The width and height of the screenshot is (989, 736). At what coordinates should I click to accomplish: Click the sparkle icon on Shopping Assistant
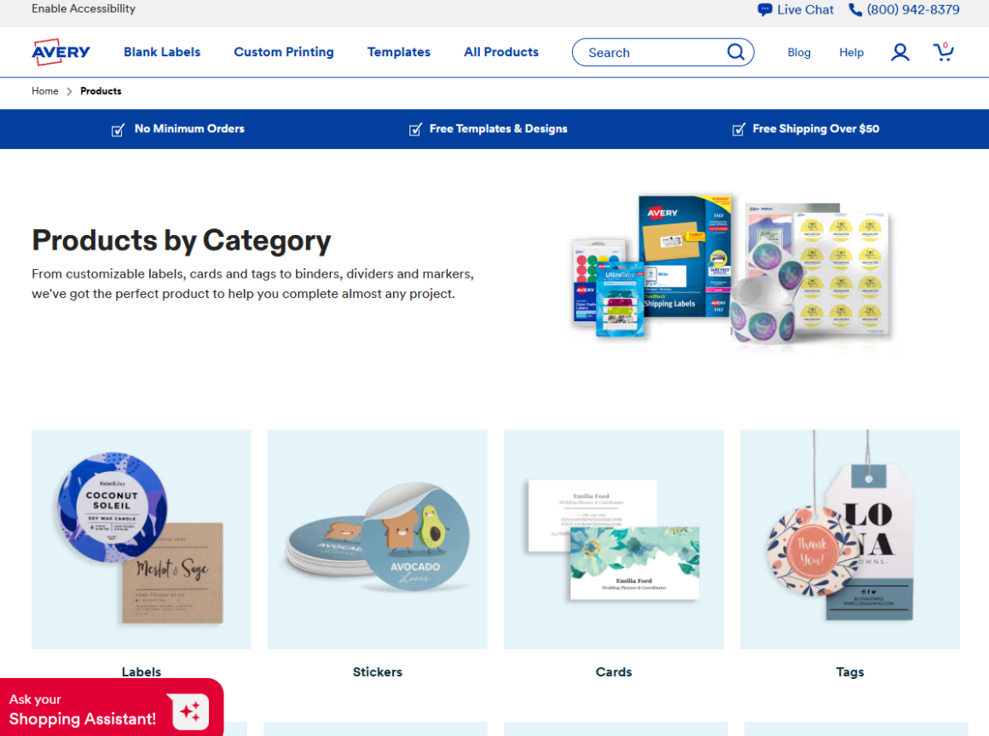tap(190, 712)
